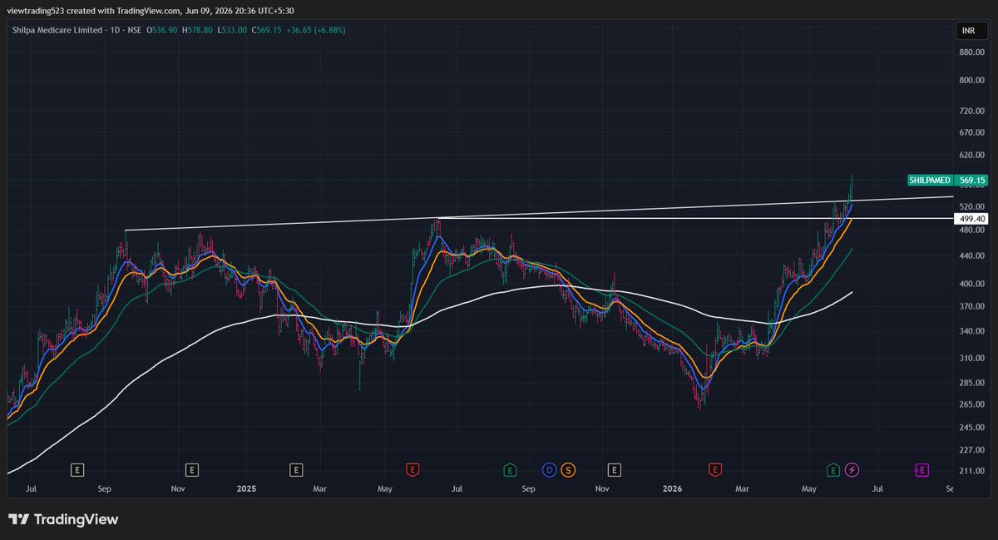Click the orange S split marker
Viewport: 998px width, 540px height.
point(568,470)
